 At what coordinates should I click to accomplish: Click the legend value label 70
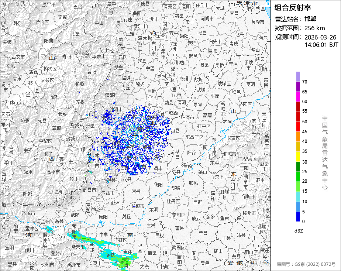click(x=305, y=82)
